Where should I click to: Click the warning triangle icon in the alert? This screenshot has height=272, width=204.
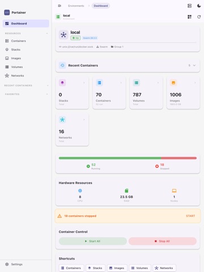(x=59, y=216)
